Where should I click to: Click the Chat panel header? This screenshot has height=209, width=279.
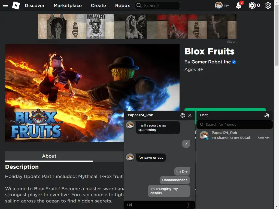pyautogui.click(x=235, y=115)
